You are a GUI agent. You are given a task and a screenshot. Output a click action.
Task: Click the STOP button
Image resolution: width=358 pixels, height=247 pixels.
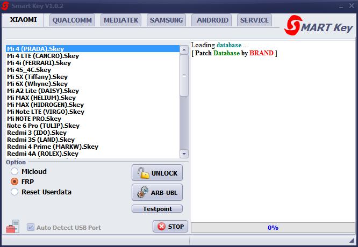(x=170, y=227)
